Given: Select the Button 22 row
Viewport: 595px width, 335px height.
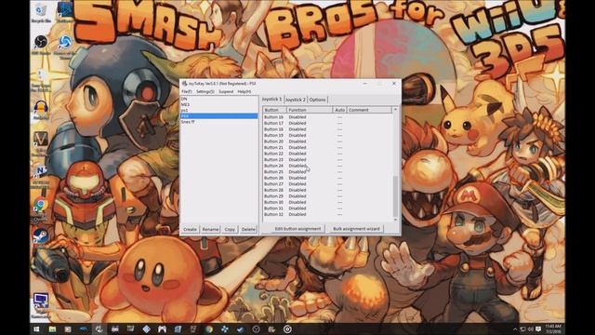Looking at the screenshot, I should [x=327, y=154].
